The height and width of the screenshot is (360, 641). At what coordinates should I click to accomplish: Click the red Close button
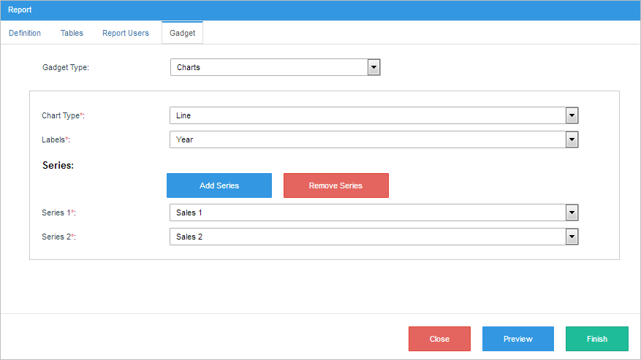point(439,339)
